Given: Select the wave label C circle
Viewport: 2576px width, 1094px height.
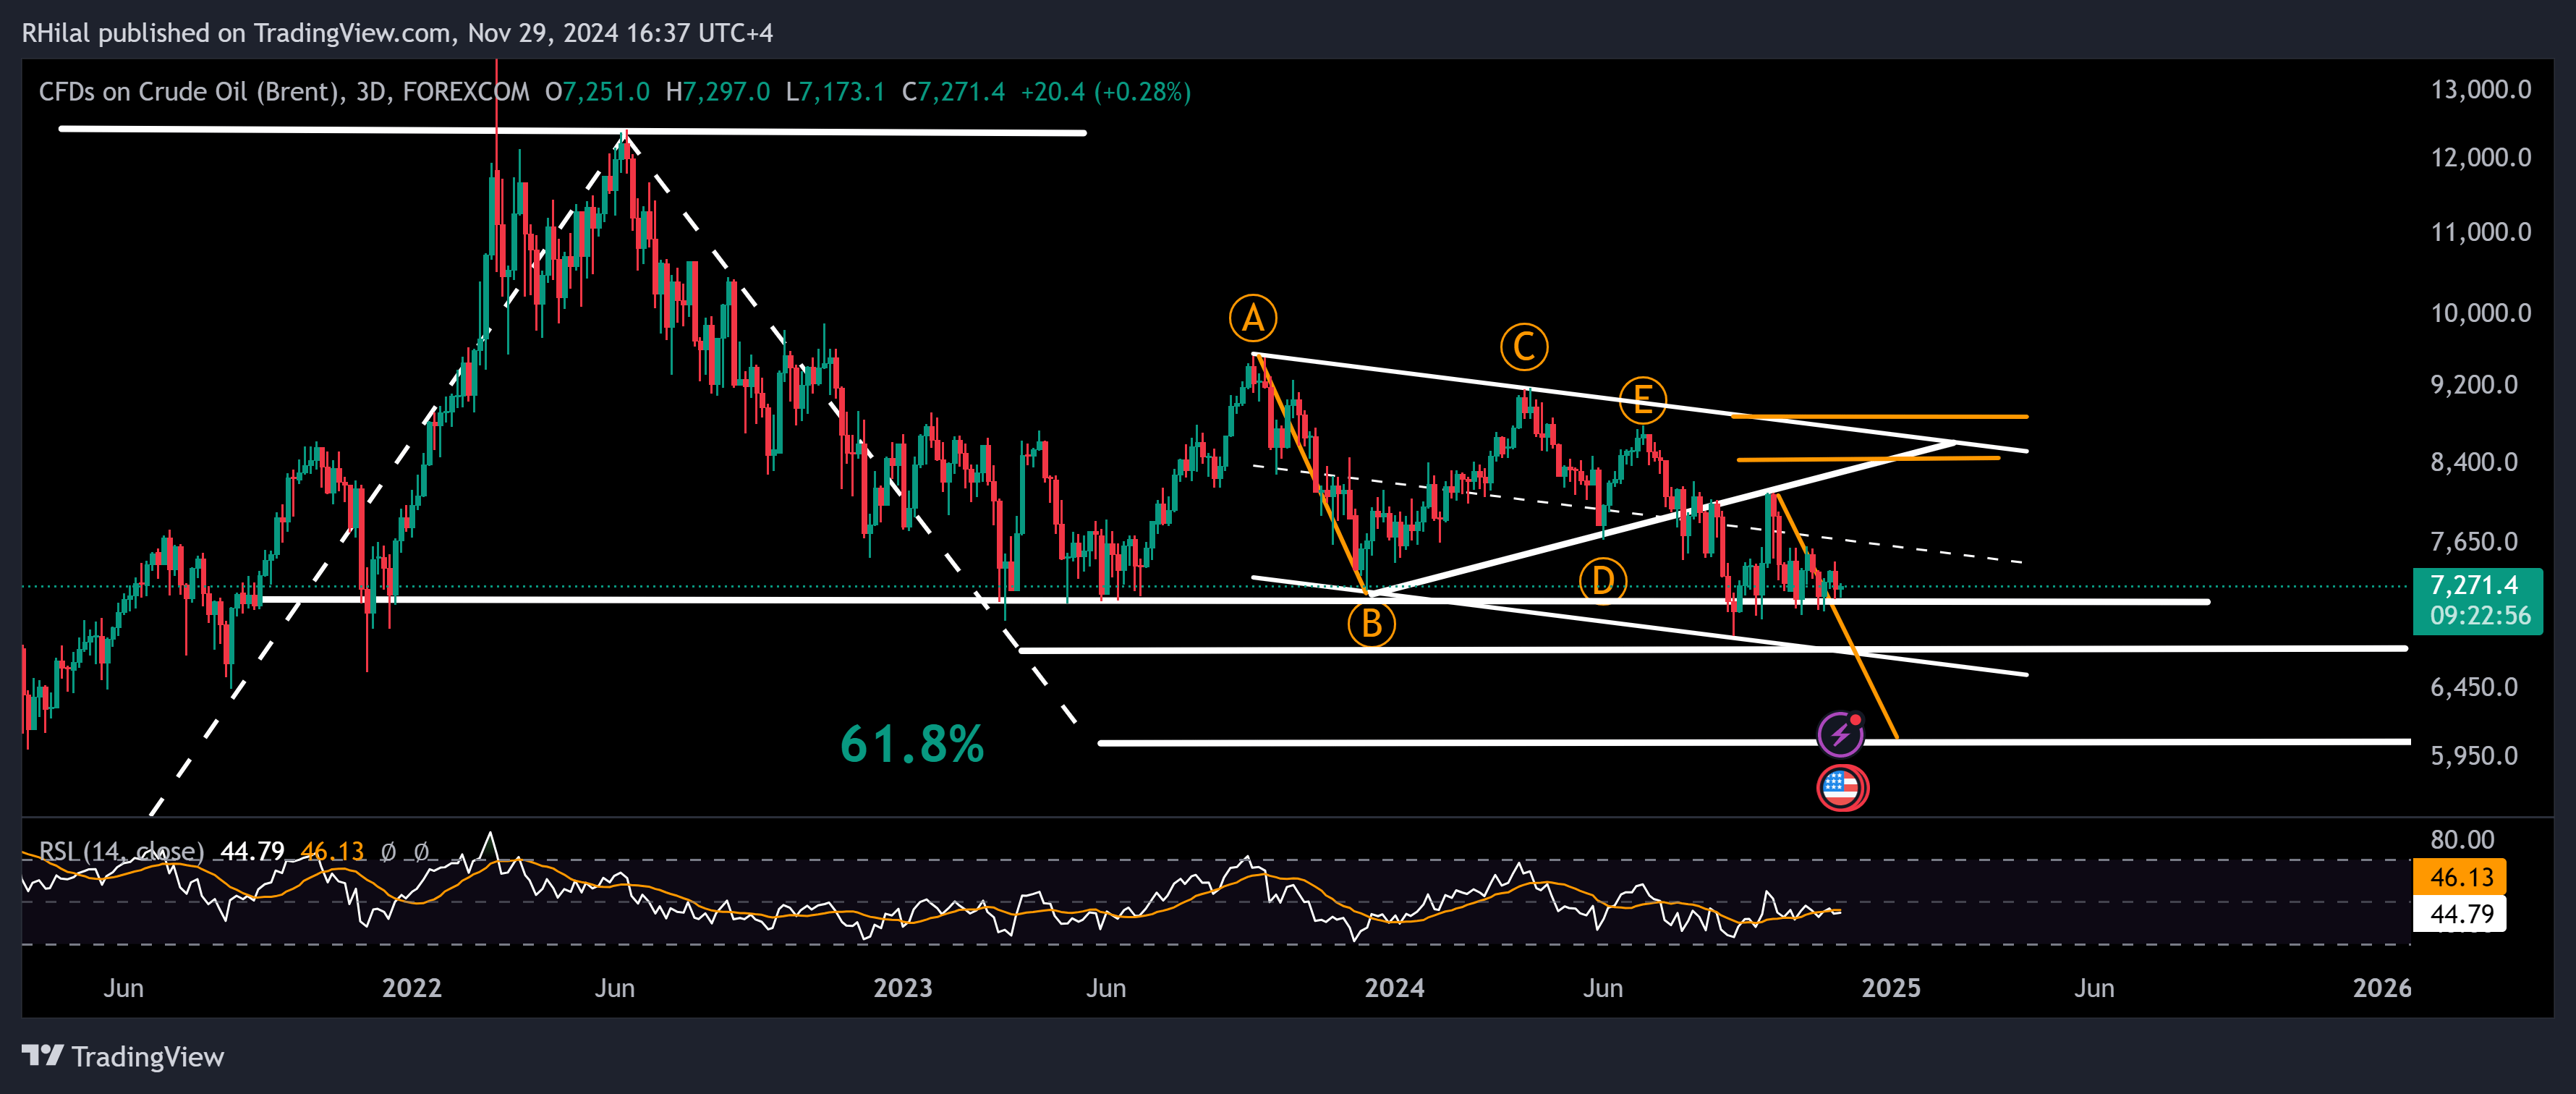Looking at the screenshot, I should pos(1524,347).
